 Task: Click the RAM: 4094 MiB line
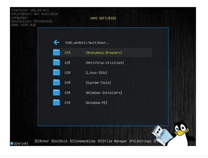point(24,25)
